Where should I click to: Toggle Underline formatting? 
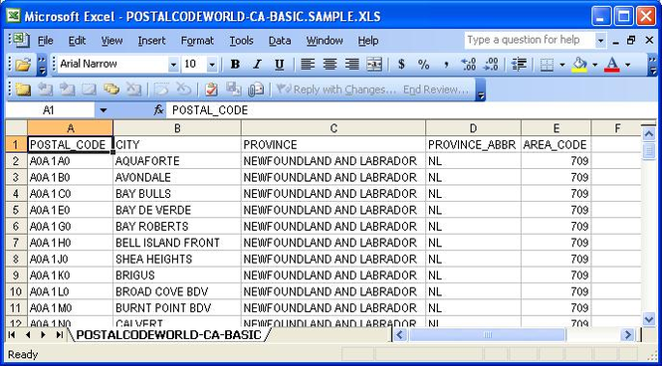pos(279,64)
